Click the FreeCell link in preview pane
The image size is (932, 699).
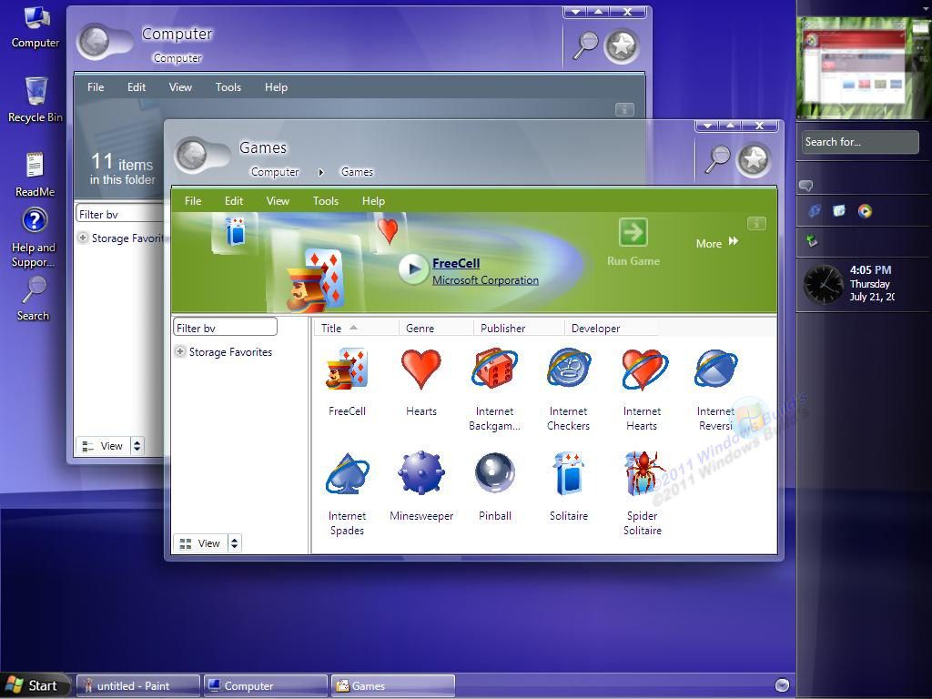pos(456,263)
